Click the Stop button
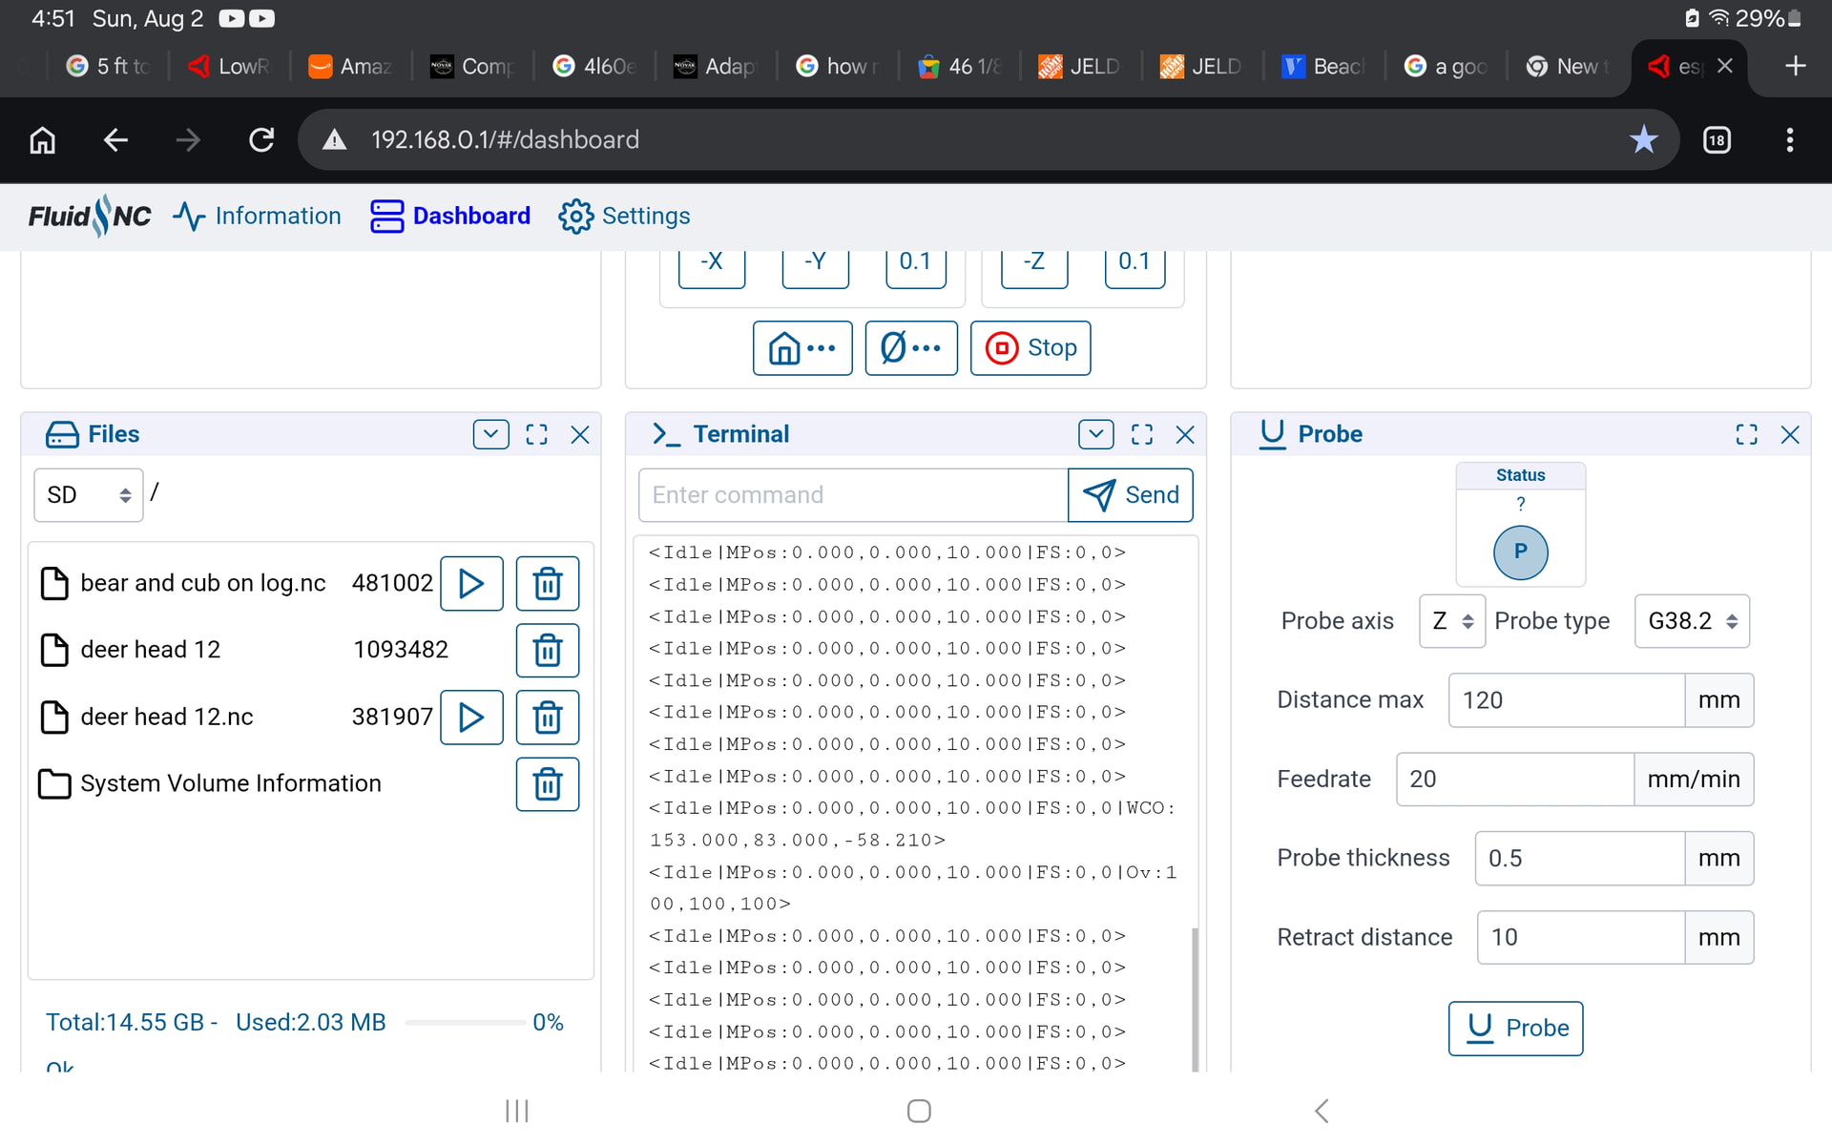The height and width of the screenshot is (1145, 1832). click(x=1030, y=348)
